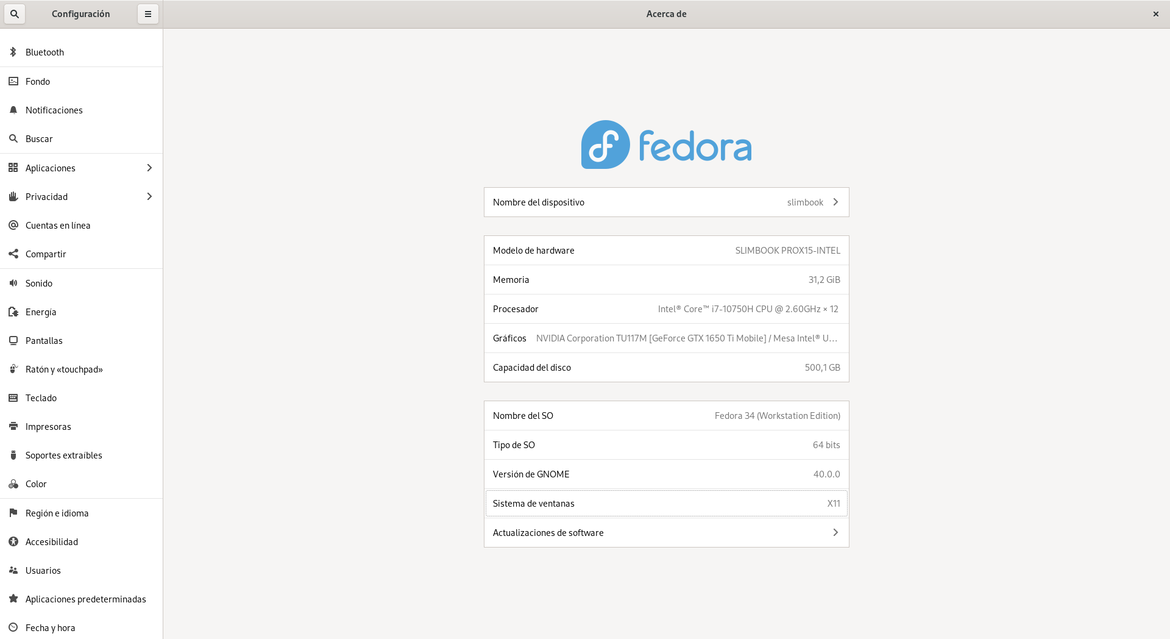Click the Energía power icon
This screenshot has width=1170, height=639.
coord(13,312)
